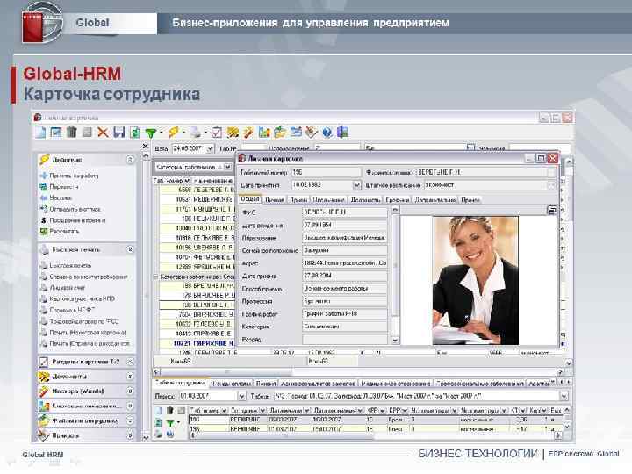This screenshot has height=474, width=632.
Task: Open the employee category grouping dropdown
Action: 227,167
